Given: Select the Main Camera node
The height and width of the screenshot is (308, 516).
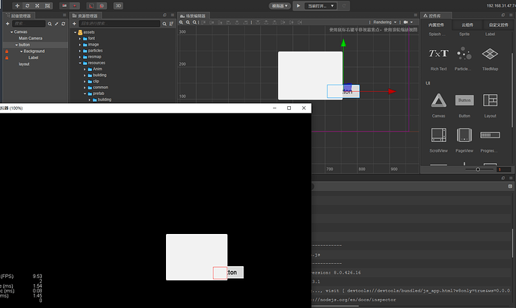Looking at the screenshot, I should pyautogui.click(x=30, y=38).
